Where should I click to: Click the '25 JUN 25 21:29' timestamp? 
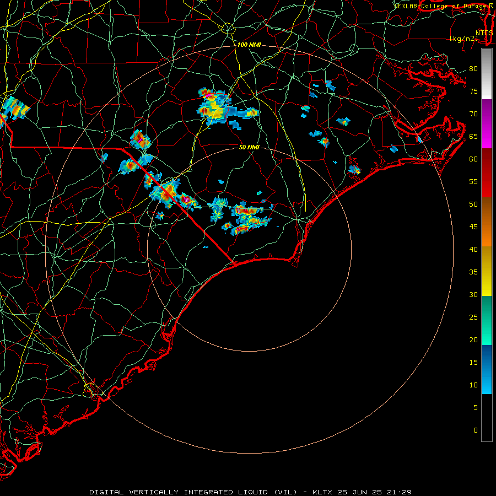(374, 492)
